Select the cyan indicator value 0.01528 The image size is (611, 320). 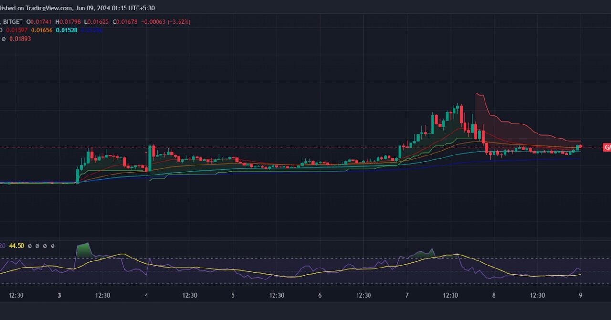(66, 30)
